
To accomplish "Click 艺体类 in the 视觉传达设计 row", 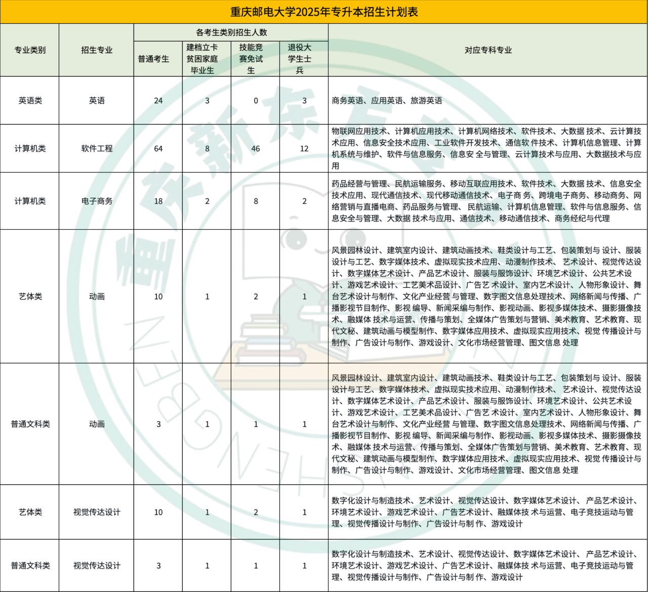I will coord(30,512).
